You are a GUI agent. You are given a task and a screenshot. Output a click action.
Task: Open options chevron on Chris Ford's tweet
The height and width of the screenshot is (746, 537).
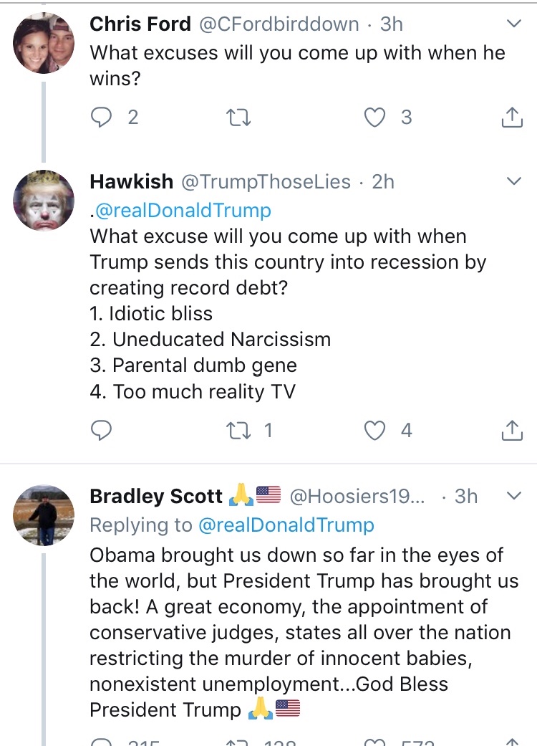point(514,24)
